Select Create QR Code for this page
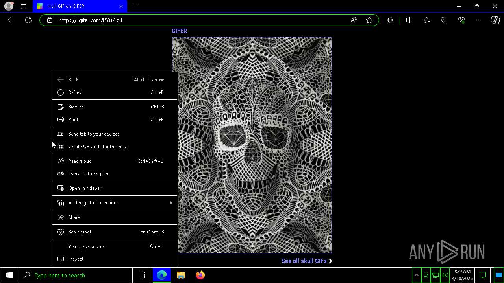 point(115,147)
